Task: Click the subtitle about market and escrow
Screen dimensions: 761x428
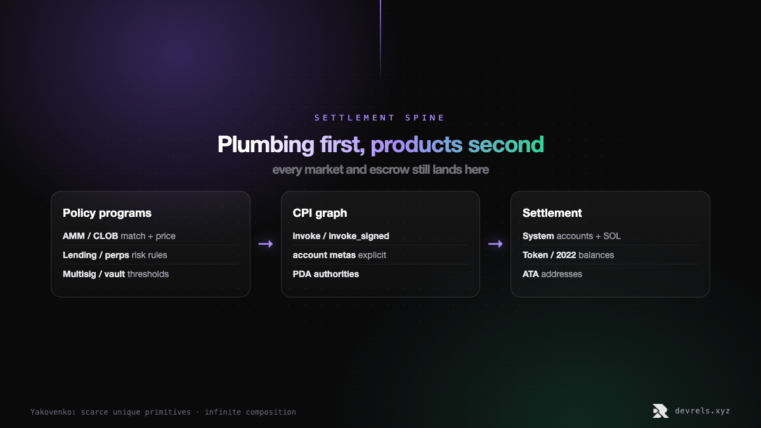Action: point(380,170)
